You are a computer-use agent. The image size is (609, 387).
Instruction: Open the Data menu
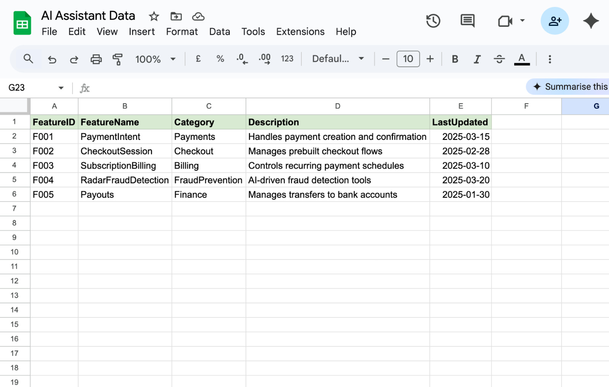pyautogui.click(x=220, y=32)
